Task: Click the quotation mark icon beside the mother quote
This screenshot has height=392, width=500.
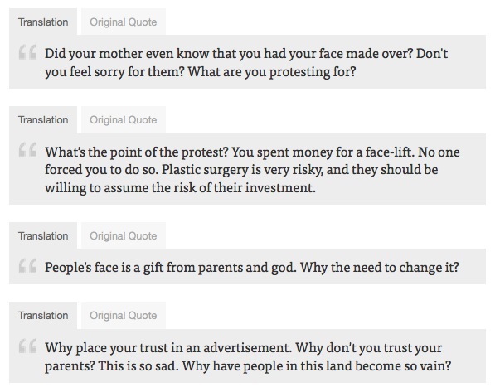Action: coord(27,52)
